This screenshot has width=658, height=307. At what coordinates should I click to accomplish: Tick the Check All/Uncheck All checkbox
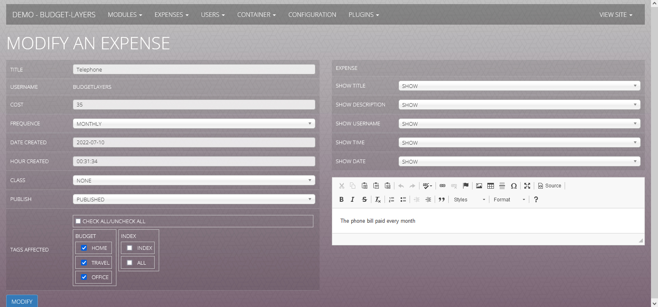coord(78,221)
